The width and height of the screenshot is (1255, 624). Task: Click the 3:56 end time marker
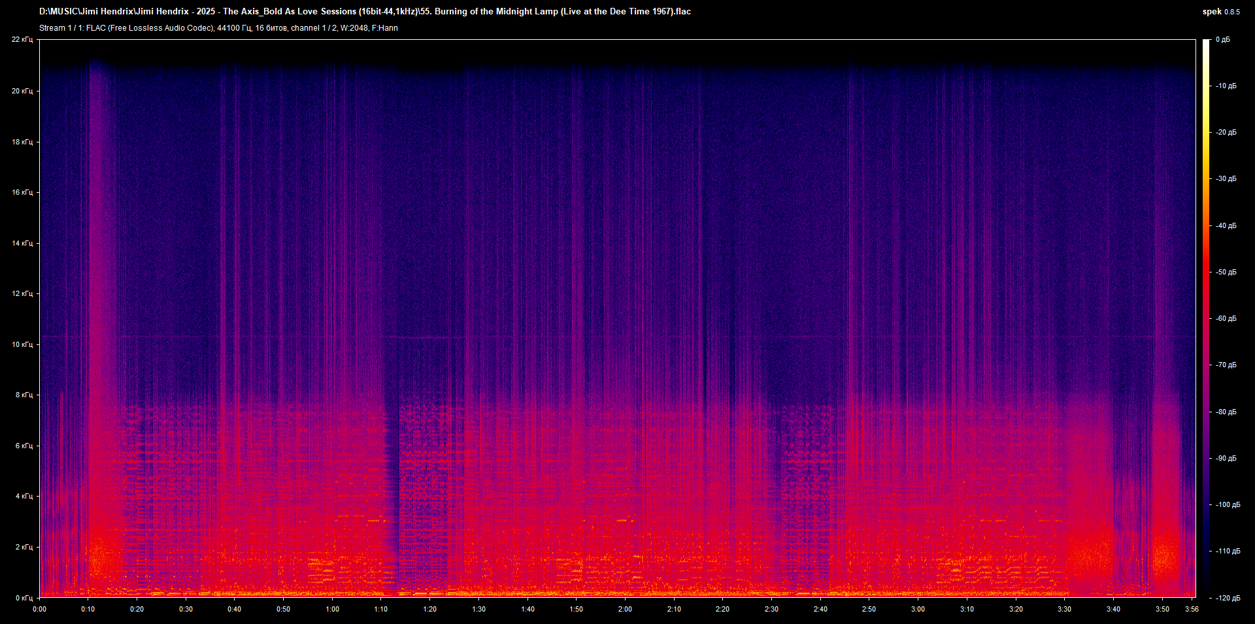[x=1192, y=609]
